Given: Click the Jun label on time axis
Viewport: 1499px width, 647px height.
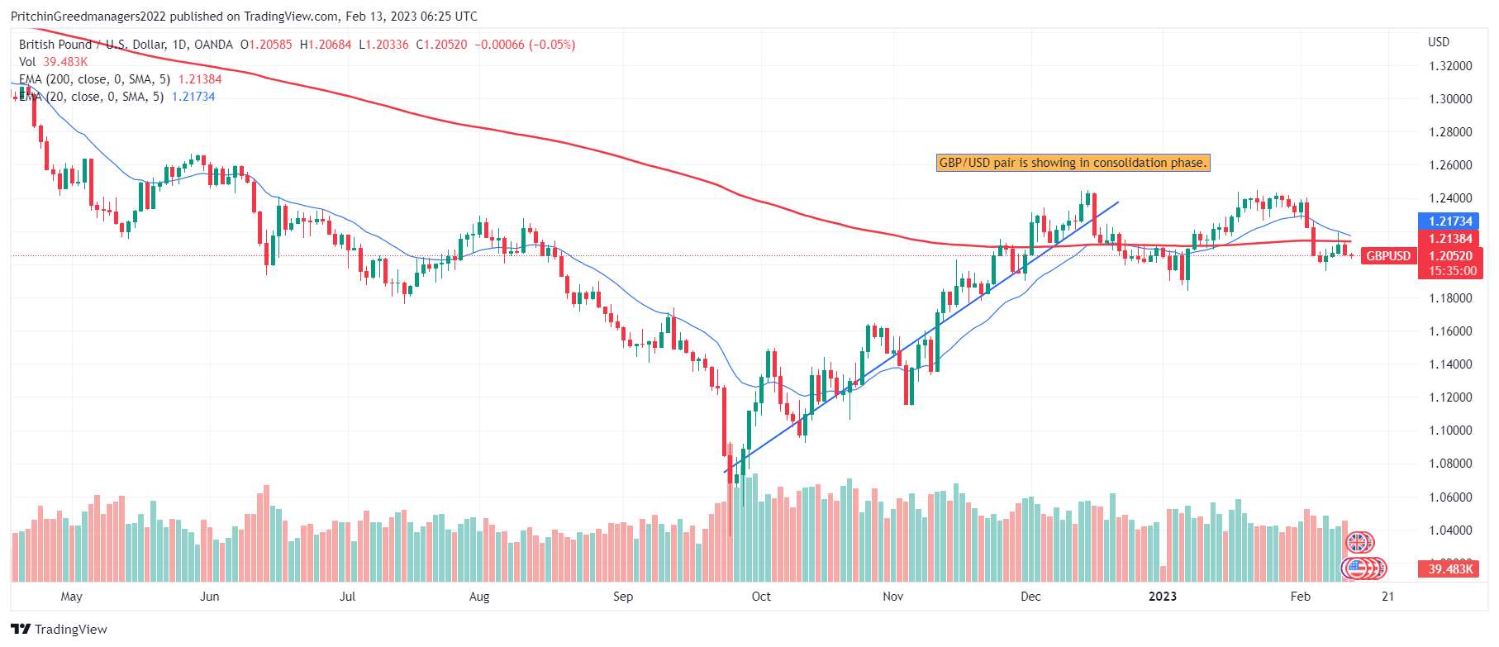Looking at the screenshot, I should pyautogui.click(x=210, y=597).
